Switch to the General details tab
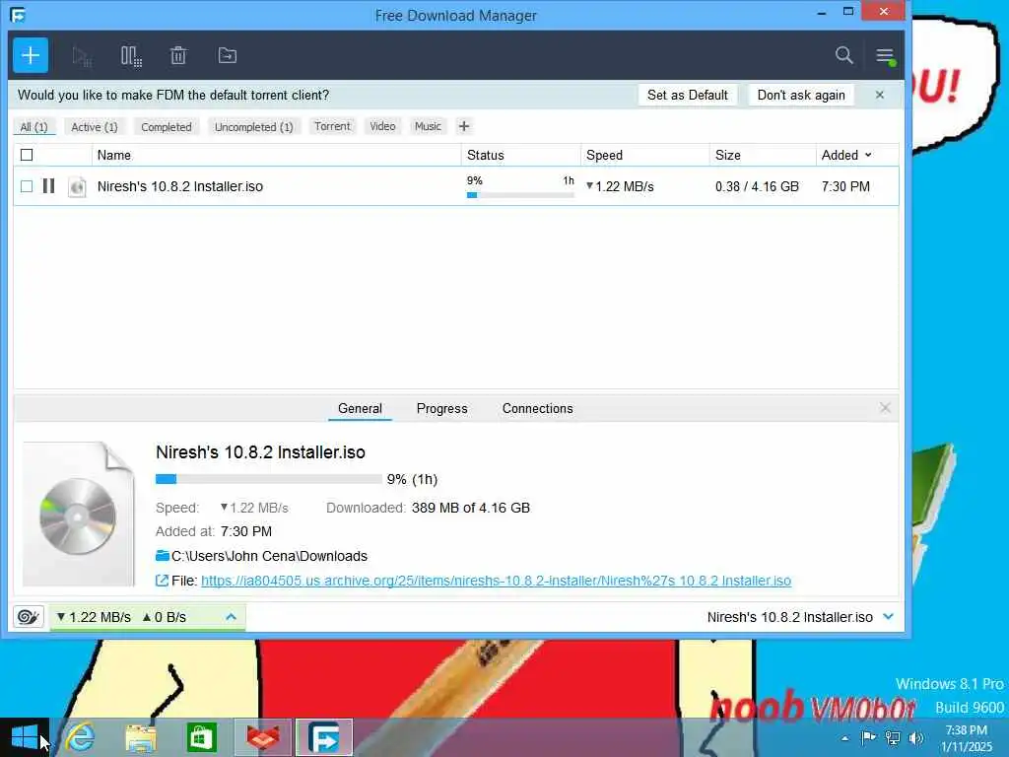Image resolution: width=1009 pixels, height=757 pixels. click(x=360, y=409)
